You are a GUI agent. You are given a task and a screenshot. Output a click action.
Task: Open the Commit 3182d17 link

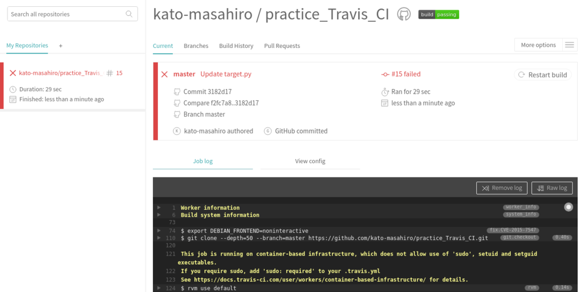(x=208, y=92)
